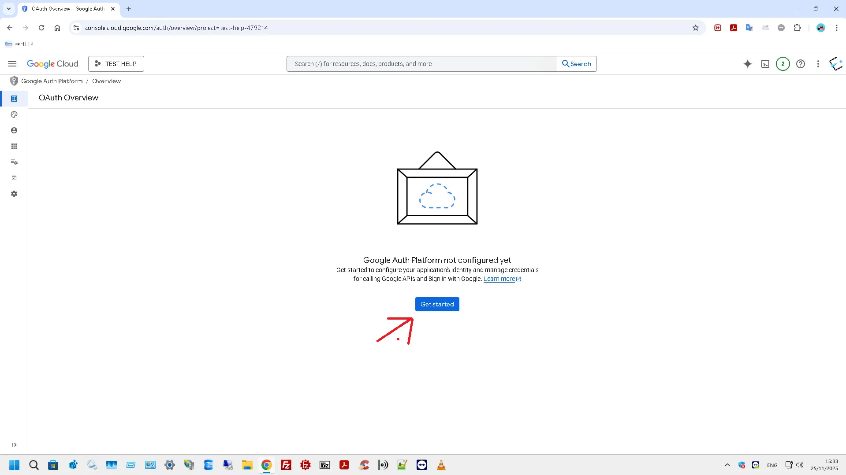Click Google Auth Platform breadcrumb

[x=52, y=81]
